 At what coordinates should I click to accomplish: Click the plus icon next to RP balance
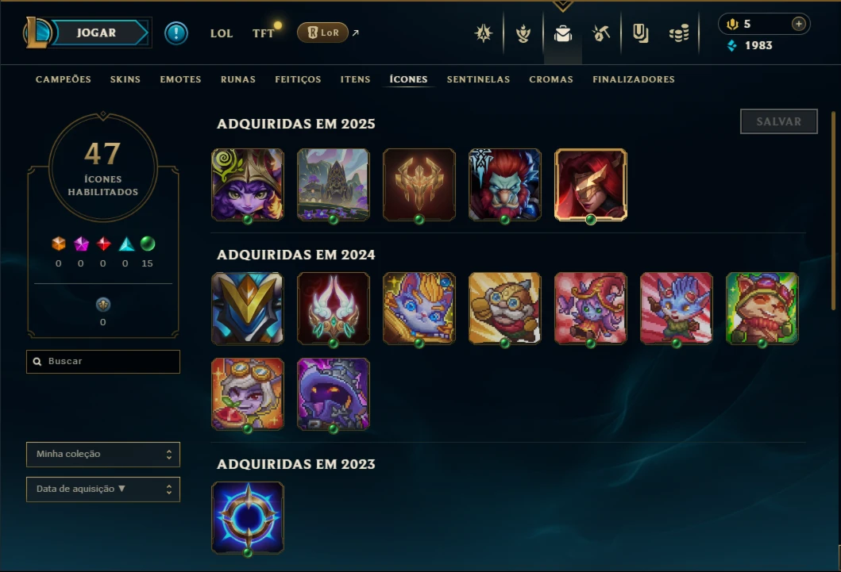pyautogui.click(x=799, y=24)
